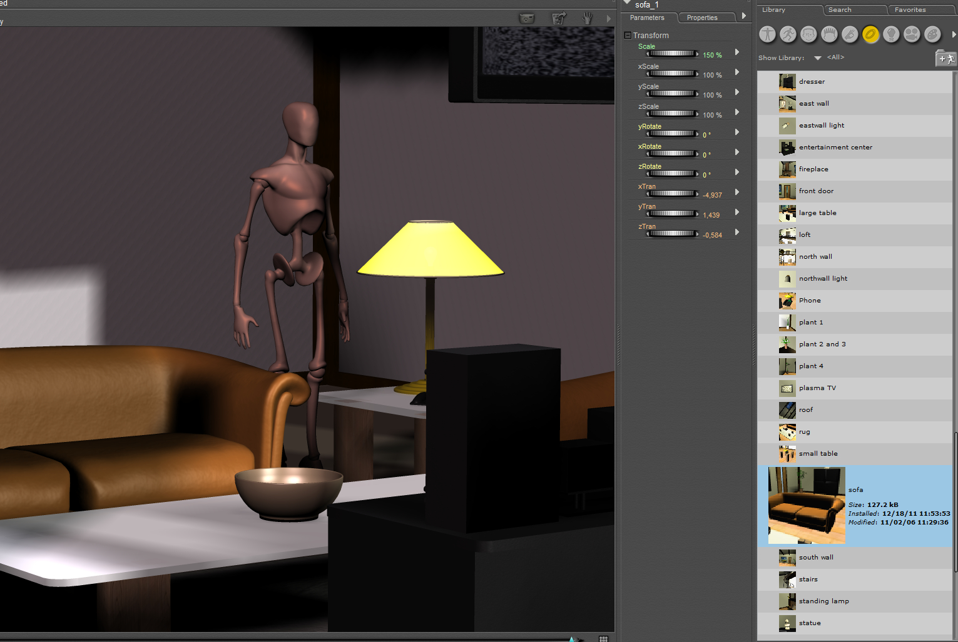Viewport: 958px width, 642px height.
Task: Open the Pose library category
Action: coord(788,34)
